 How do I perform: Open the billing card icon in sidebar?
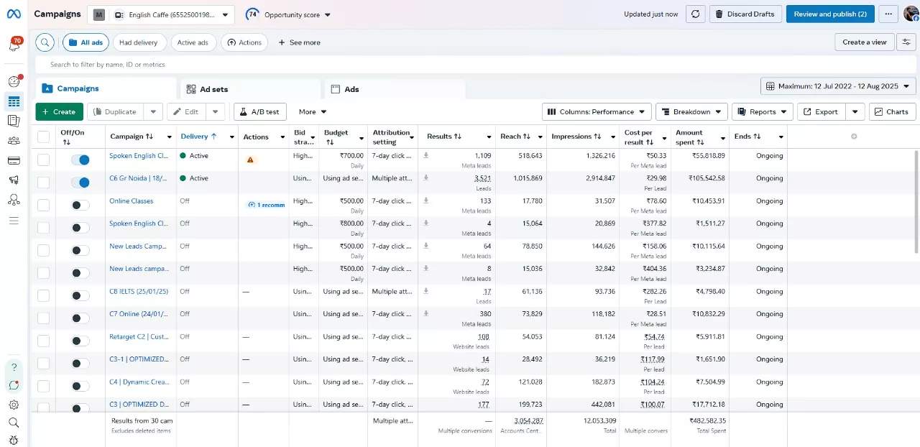(x=14, y=160)
